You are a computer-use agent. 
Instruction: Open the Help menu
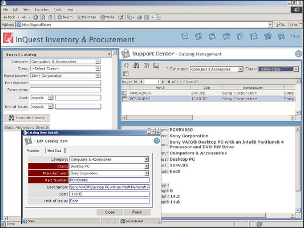(x=70, y=10)
